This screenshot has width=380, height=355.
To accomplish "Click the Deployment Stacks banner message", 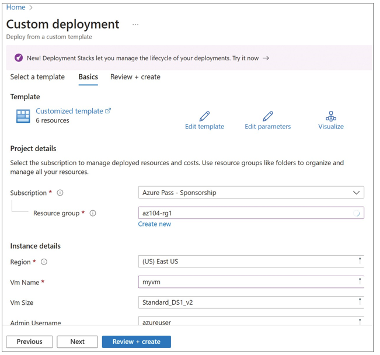I will coord(143,58).
